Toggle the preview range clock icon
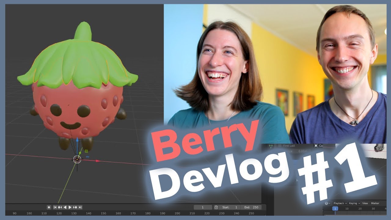 [x=216, y=207]
